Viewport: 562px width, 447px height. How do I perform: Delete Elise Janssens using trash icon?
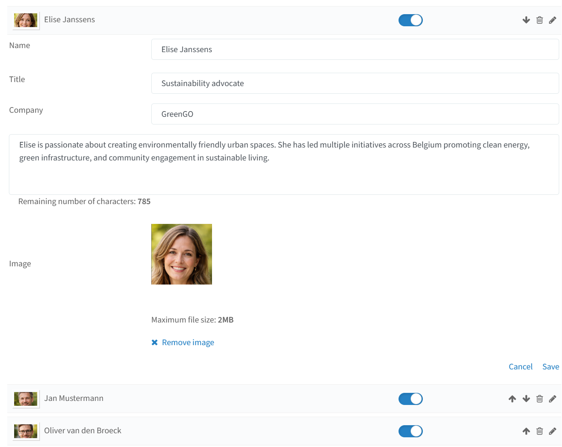[539, 20]
